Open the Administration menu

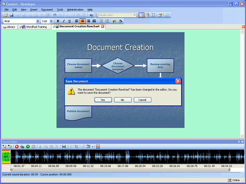tap(75, 10)
